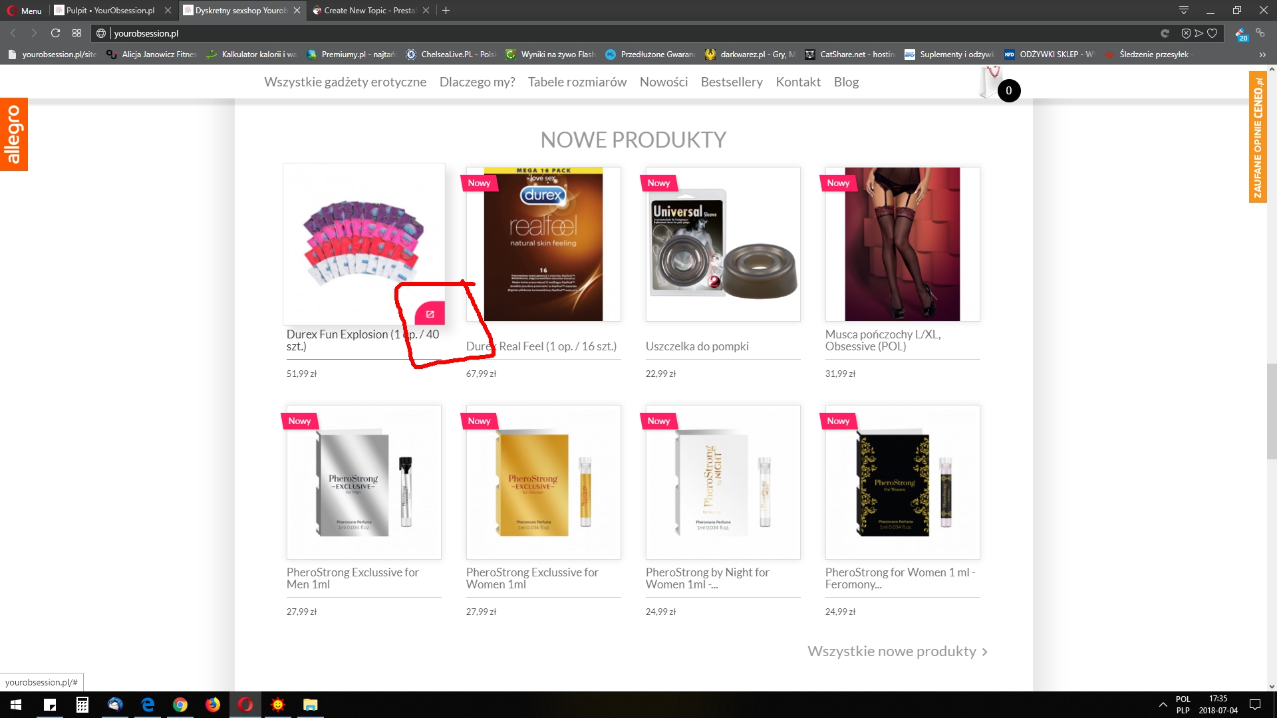Open the new tab plus button

point(446,10)
